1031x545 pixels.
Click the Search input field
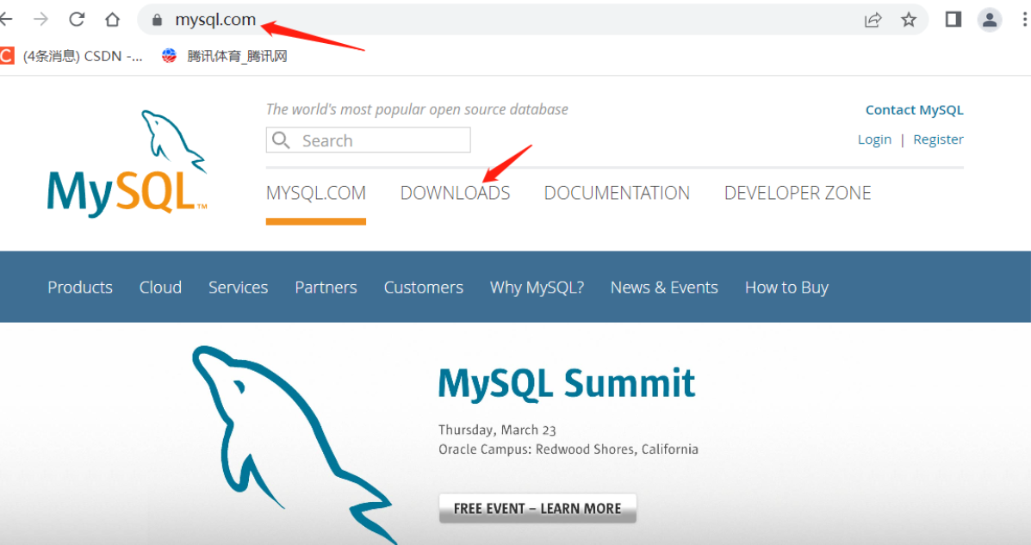tap(369, 140)
